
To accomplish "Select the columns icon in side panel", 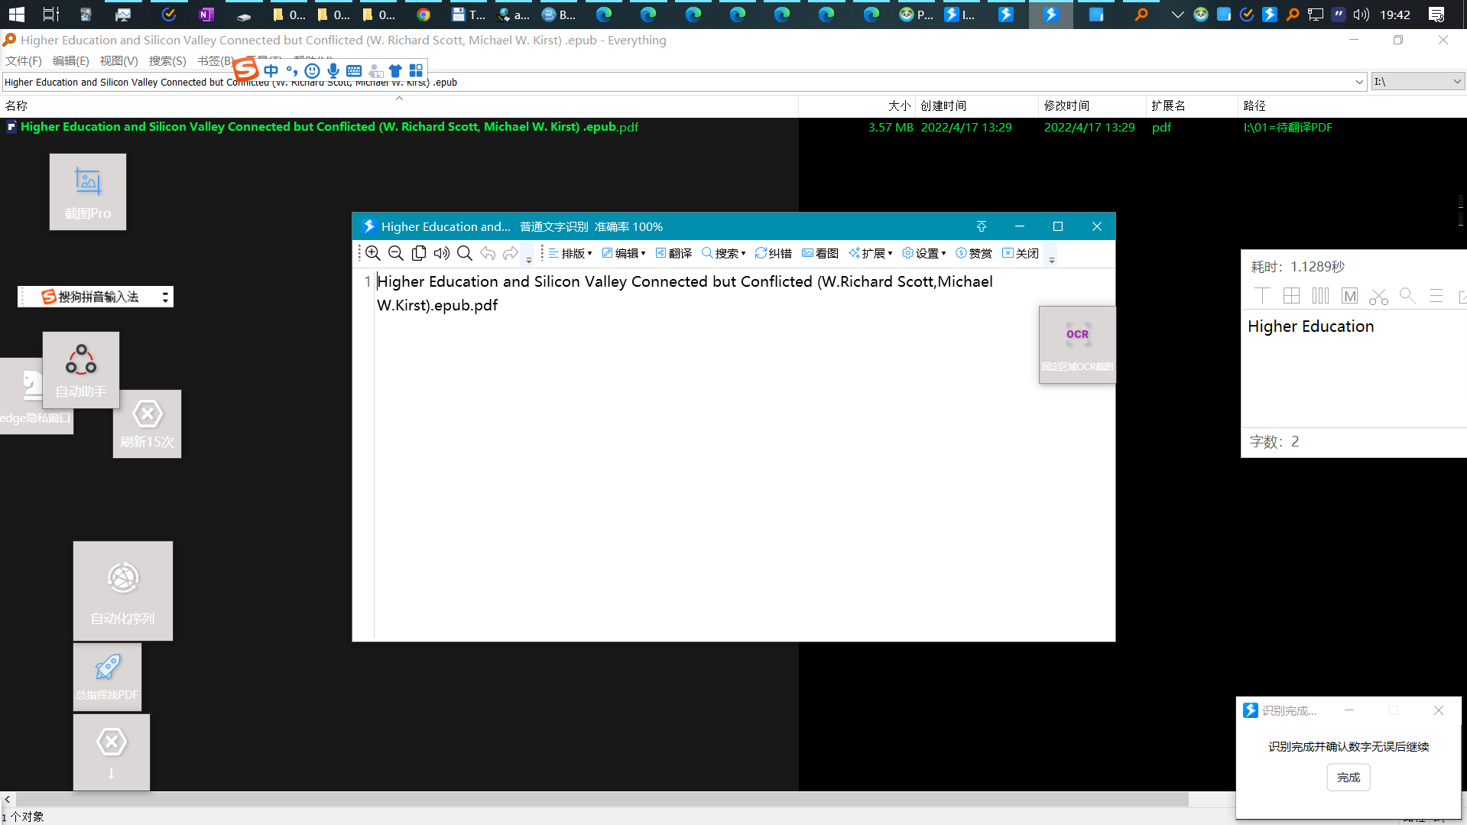I will click(x=1320, y=296).
